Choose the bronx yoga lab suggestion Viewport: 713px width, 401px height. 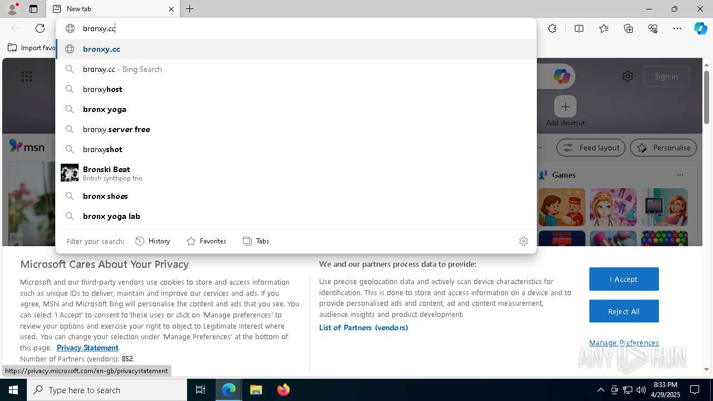(x=296, y=216)
